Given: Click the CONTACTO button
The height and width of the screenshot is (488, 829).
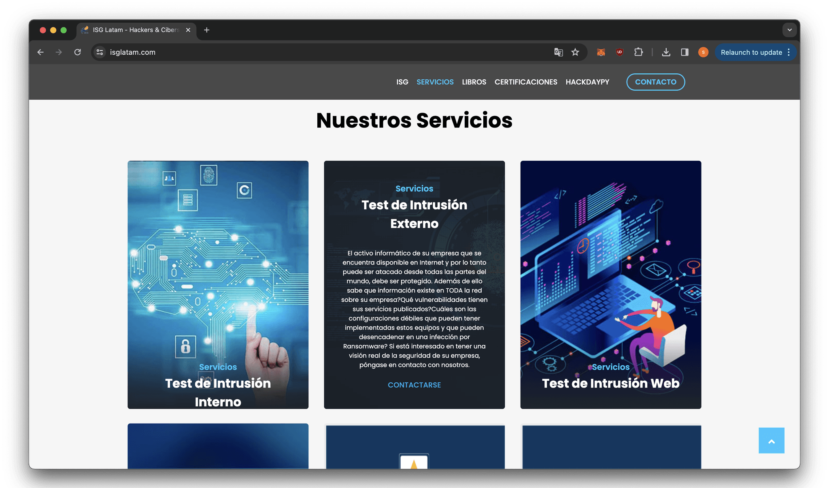Looking at the screenshot, I should (x=655, y=82).
